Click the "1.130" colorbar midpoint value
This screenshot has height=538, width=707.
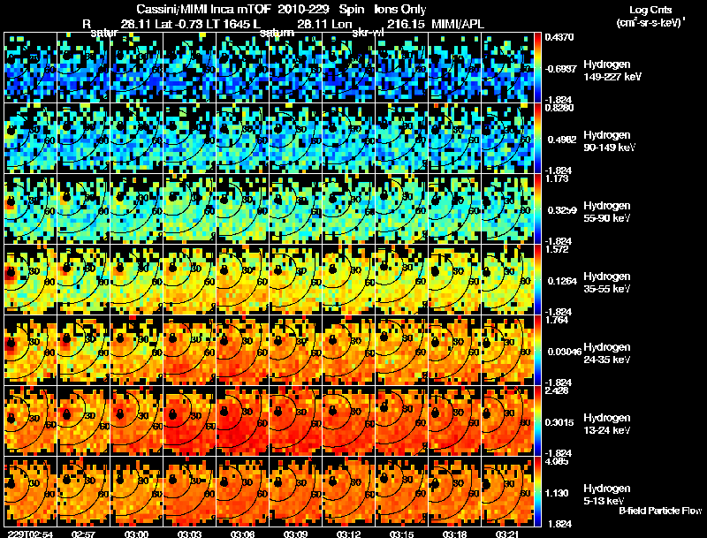click(557, 493)
